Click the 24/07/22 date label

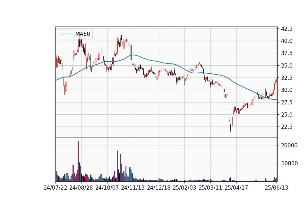[56, 188]
